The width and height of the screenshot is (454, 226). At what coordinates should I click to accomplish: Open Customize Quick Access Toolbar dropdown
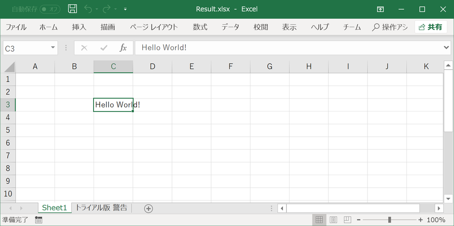pos(125,9)
